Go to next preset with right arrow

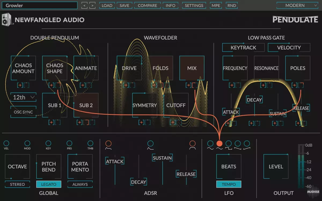point(92,5)
